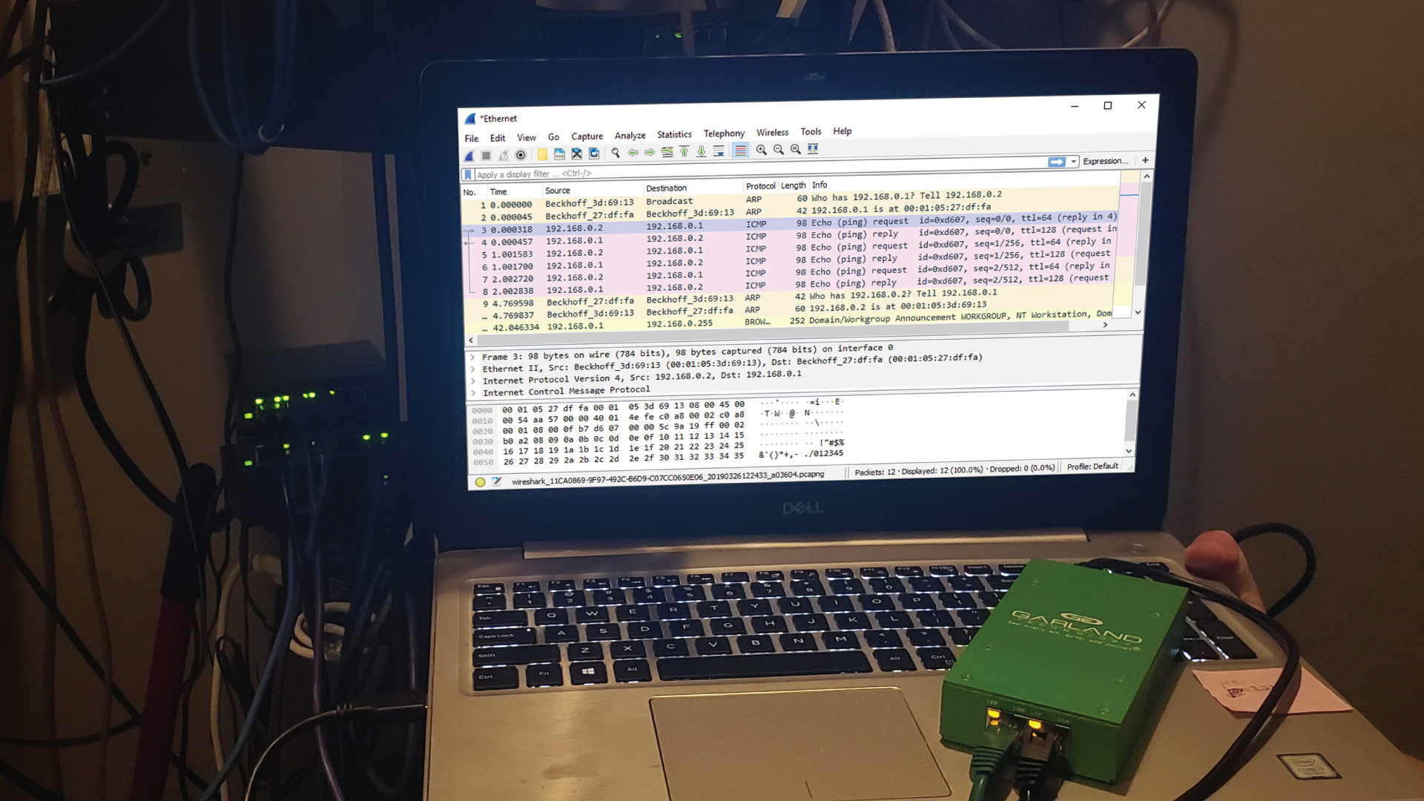Close the current capture file
The width and height of the screenshot is (1424, 801).
(576, 154)
